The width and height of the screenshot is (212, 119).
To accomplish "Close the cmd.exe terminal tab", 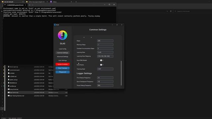I will (26, 5).
